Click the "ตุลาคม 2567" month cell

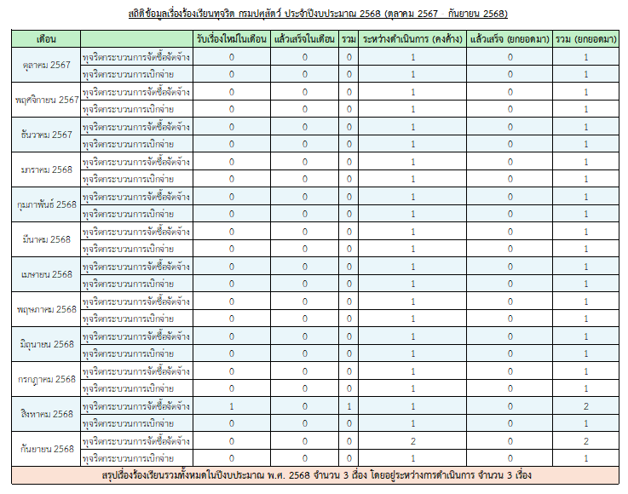pyautogui.click(x=46, y=66)
